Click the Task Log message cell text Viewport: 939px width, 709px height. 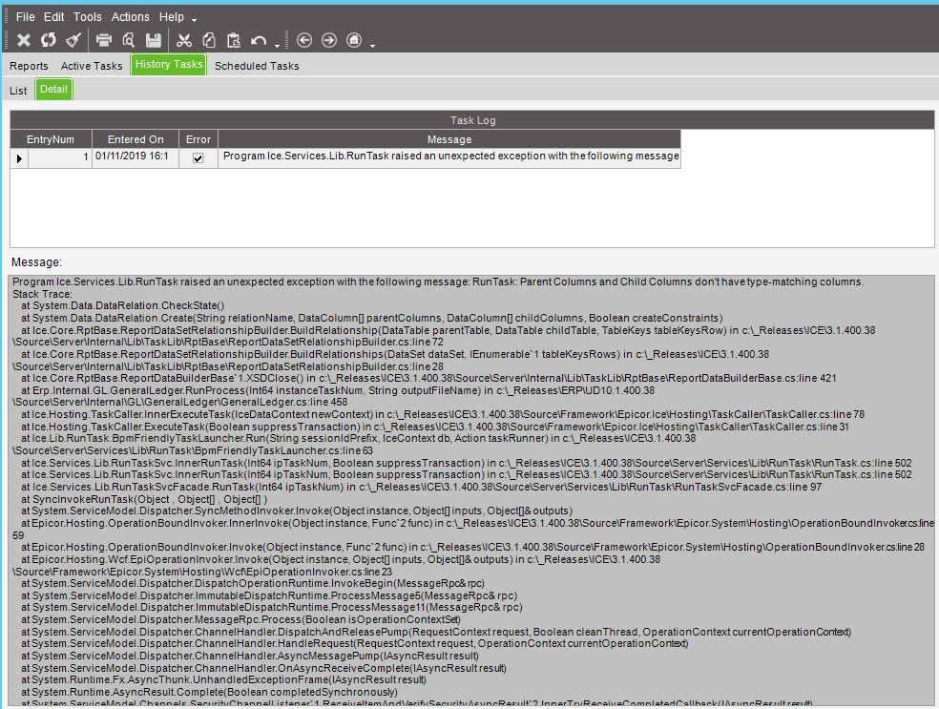(449, 157)
